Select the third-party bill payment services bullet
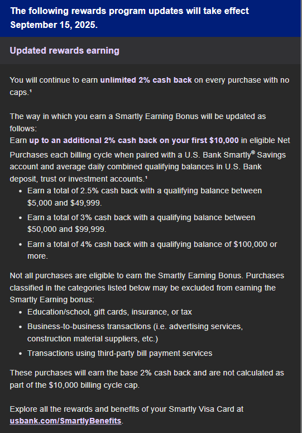Screen dimensions: 302x433 click(x=119, y=353)
